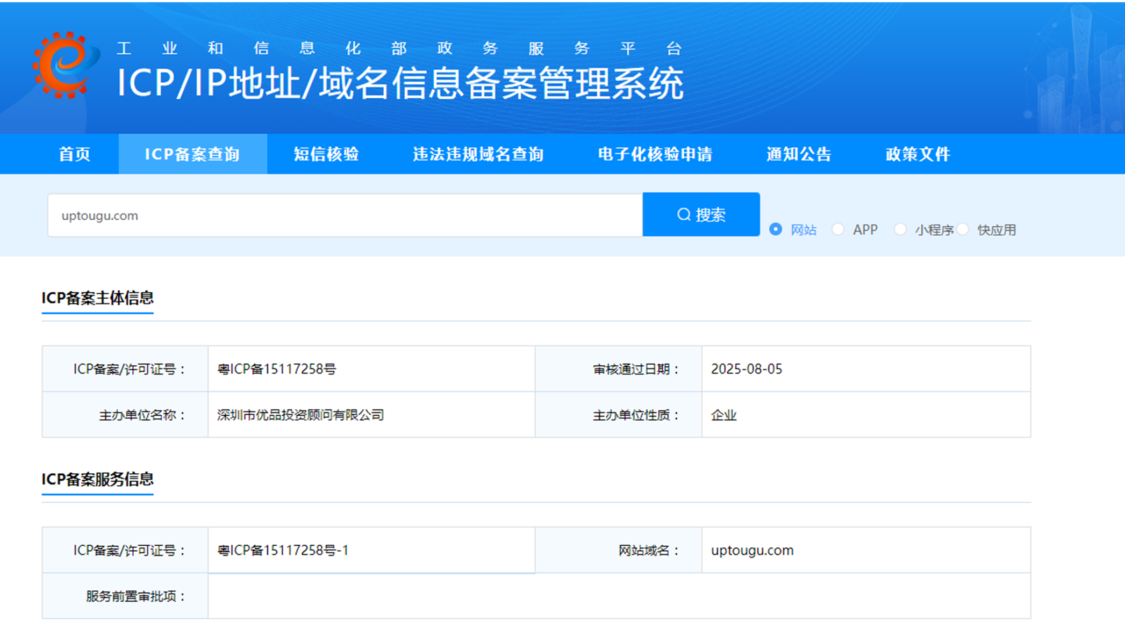Open the 首页 navigation tab
Viewport: 1125px width, 636px height.
pyautogui.click(x=74, y=154)
